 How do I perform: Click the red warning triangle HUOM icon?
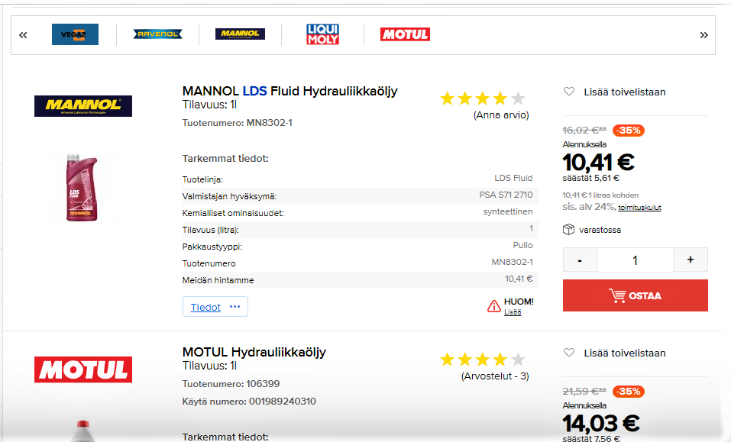pyautogui.click(x=494, y=306)
